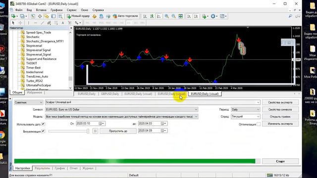
Task: Open the Indicators list icon
Action: click(205, 16)
